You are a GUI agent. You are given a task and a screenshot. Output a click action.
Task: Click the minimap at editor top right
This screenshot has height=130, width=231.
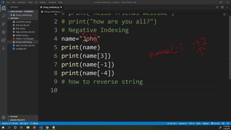(x=226, y=14)
